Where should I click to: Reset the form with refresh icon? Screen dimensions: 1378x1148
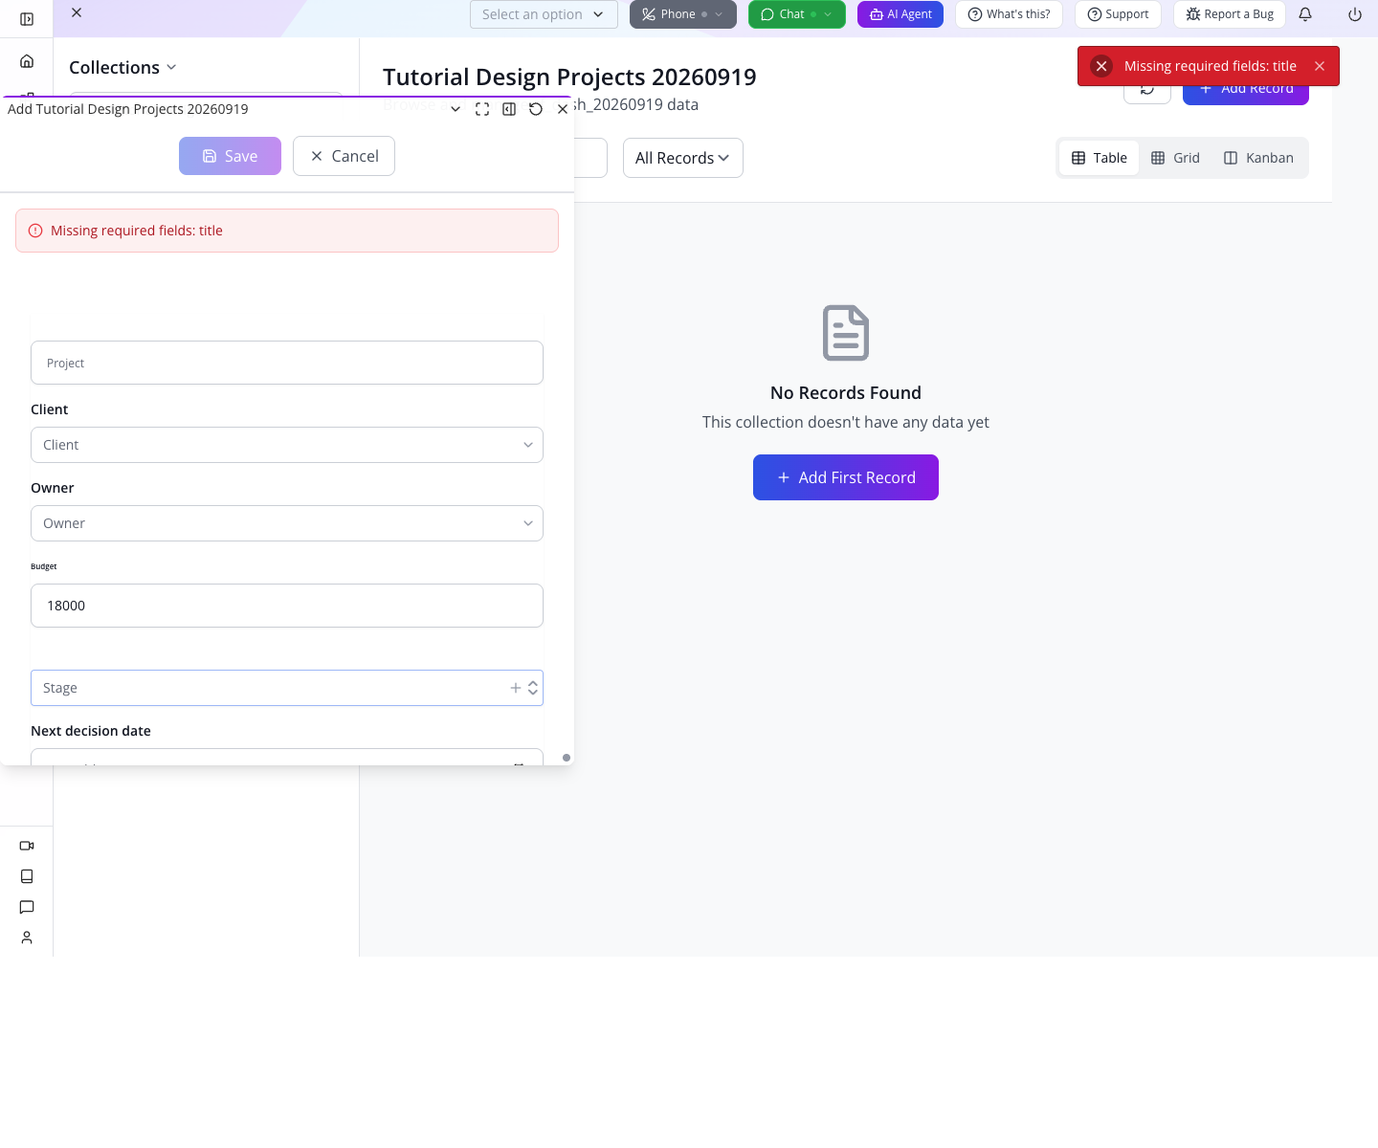pos(536,109)
